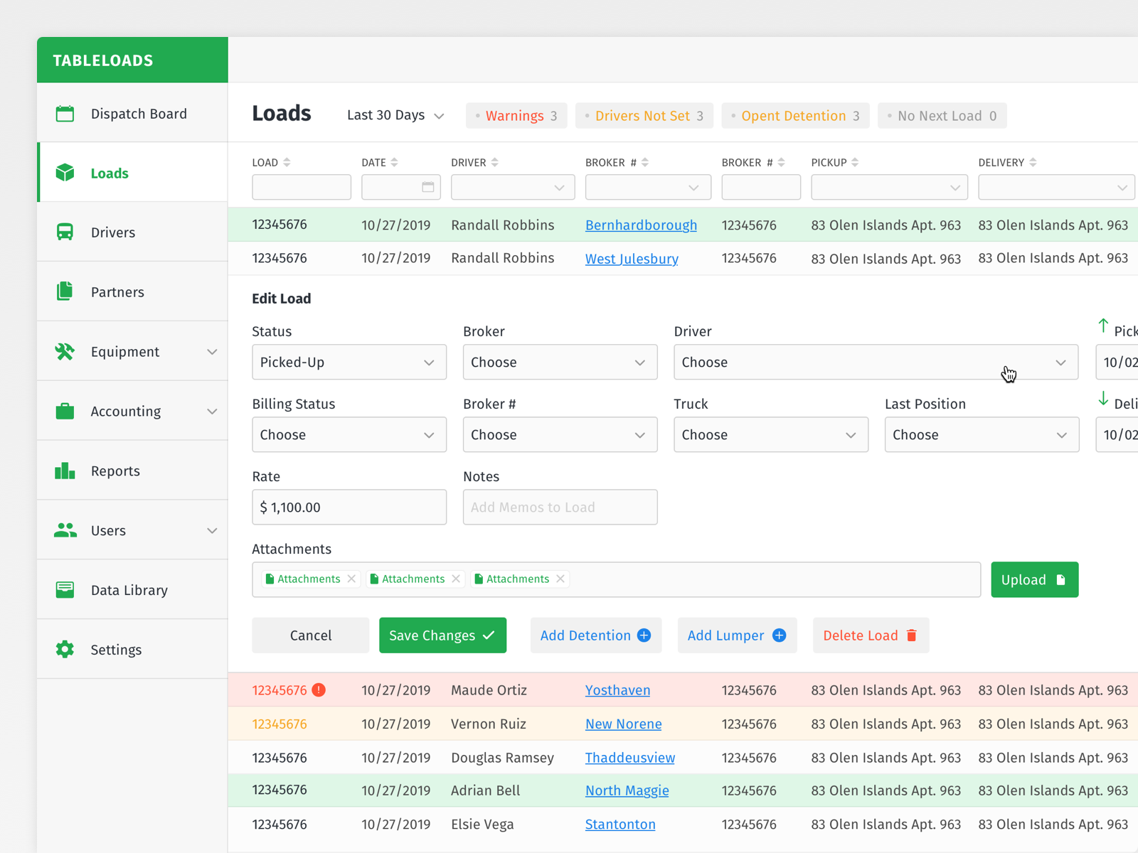Screen dimensions: 1138x853
Task: Select the Reports bar chart icon
Action: coord(65,471)
